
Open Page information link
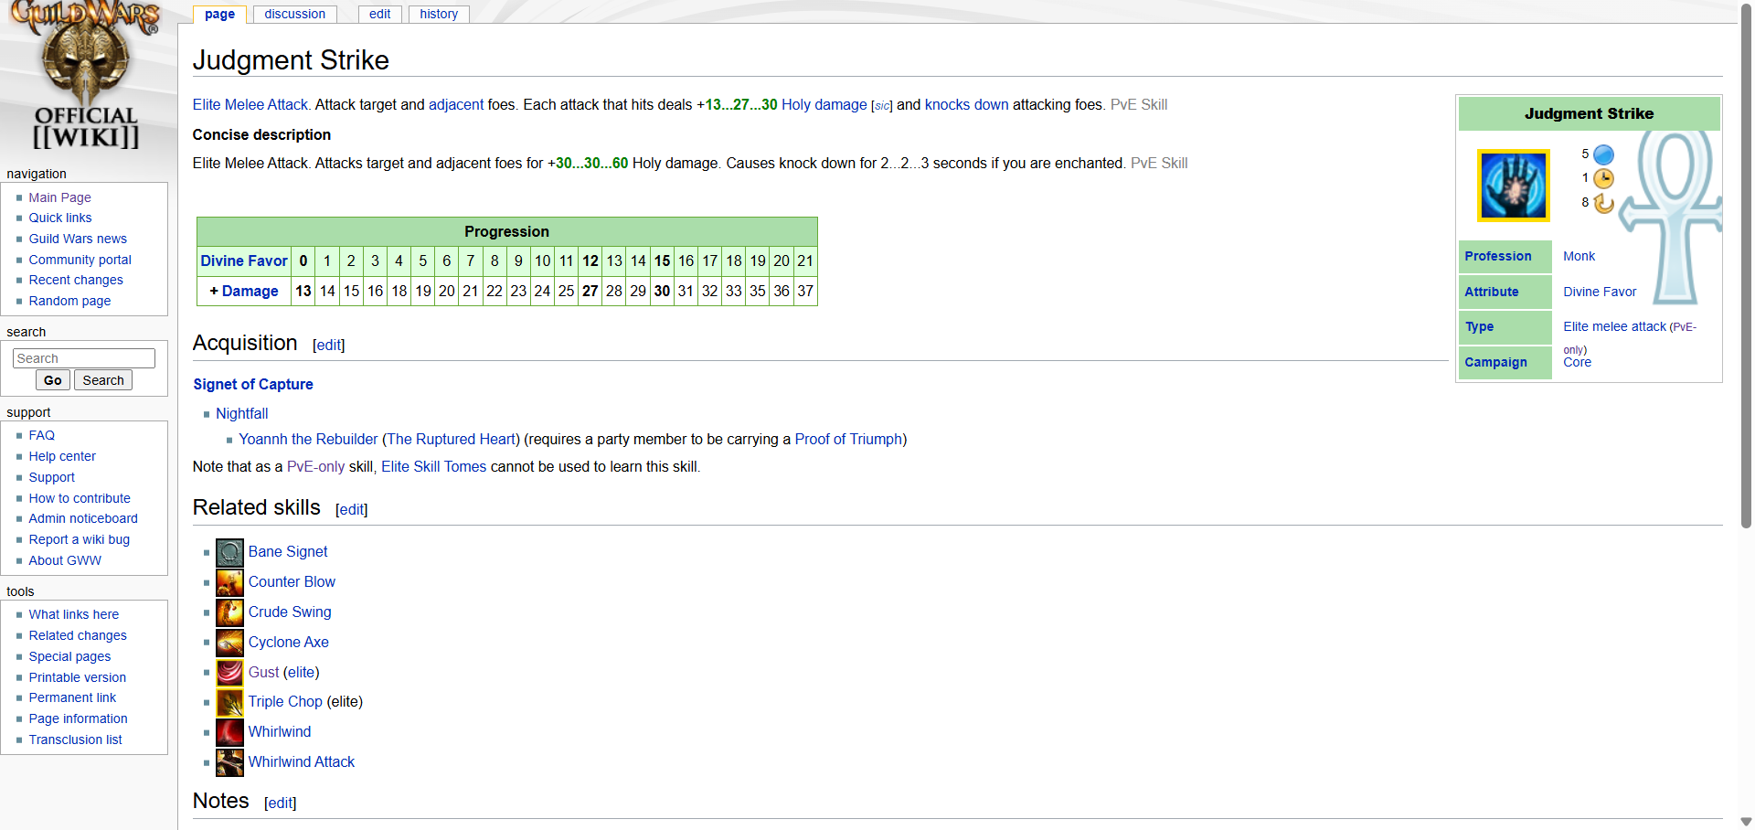[x=79, y=718]
